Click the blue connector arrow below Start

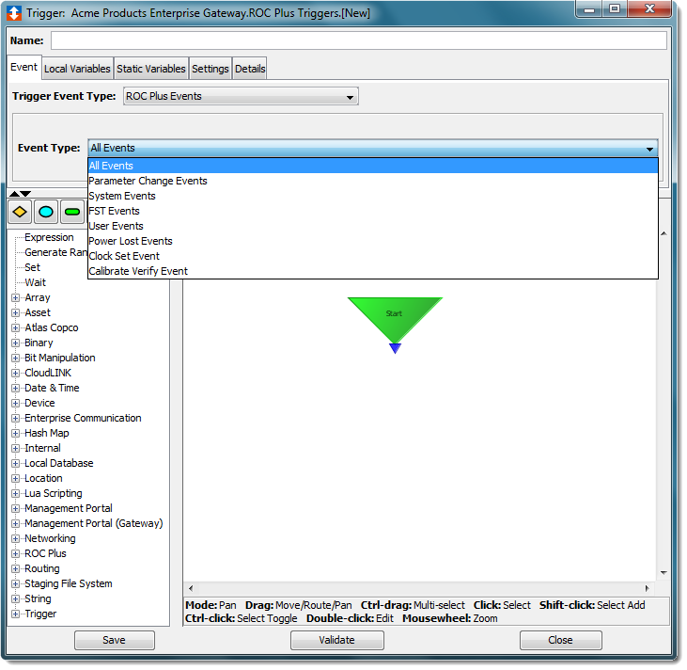coord(395,348)
